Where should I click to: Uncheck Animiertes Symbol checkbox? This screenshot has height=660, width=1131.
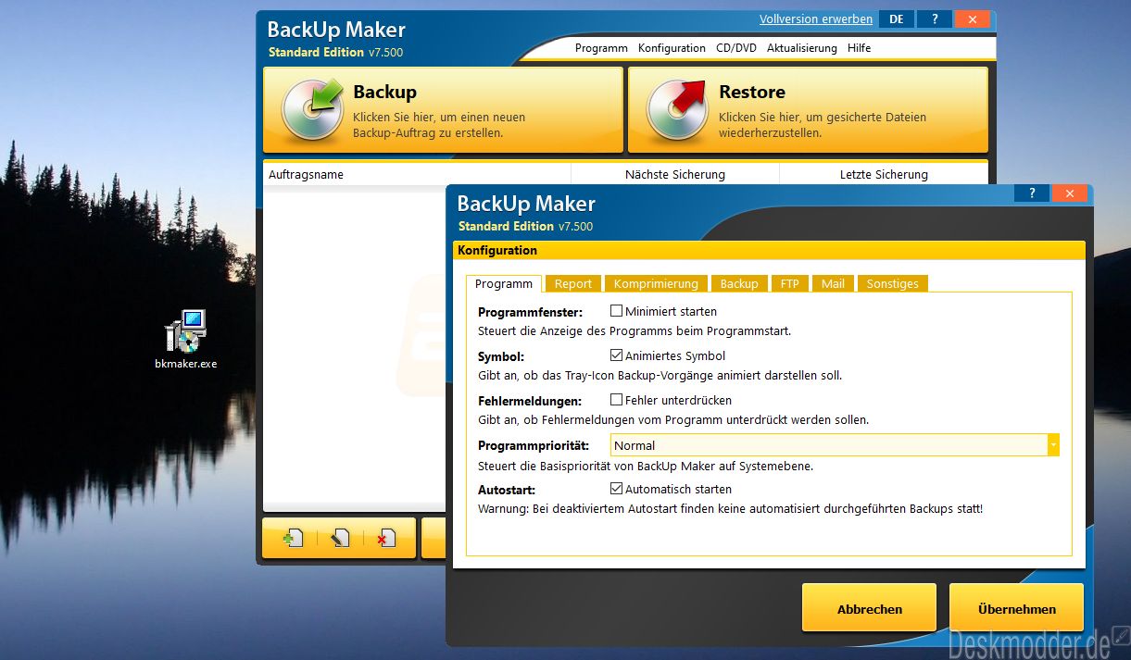pyautogui.click(x=616, y=355)
